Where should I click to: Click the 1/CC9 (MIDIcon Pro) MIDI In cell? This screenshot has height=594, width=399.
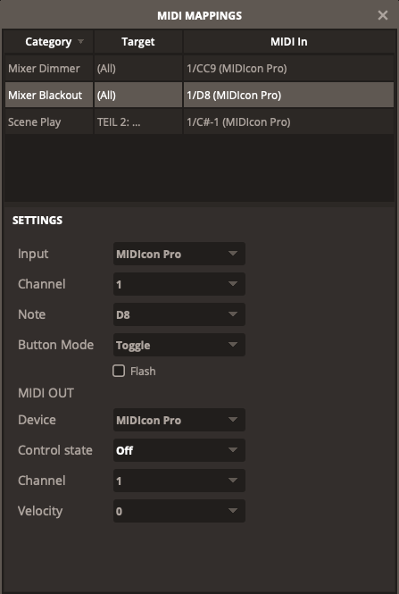(x=289, y=69)
